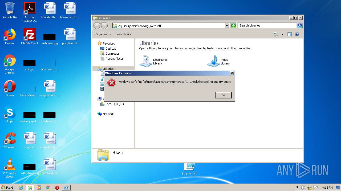Viewport: 341px width, 191px height.
Task: Select Libraries in the navigation pane
Action: coord(106,69)
